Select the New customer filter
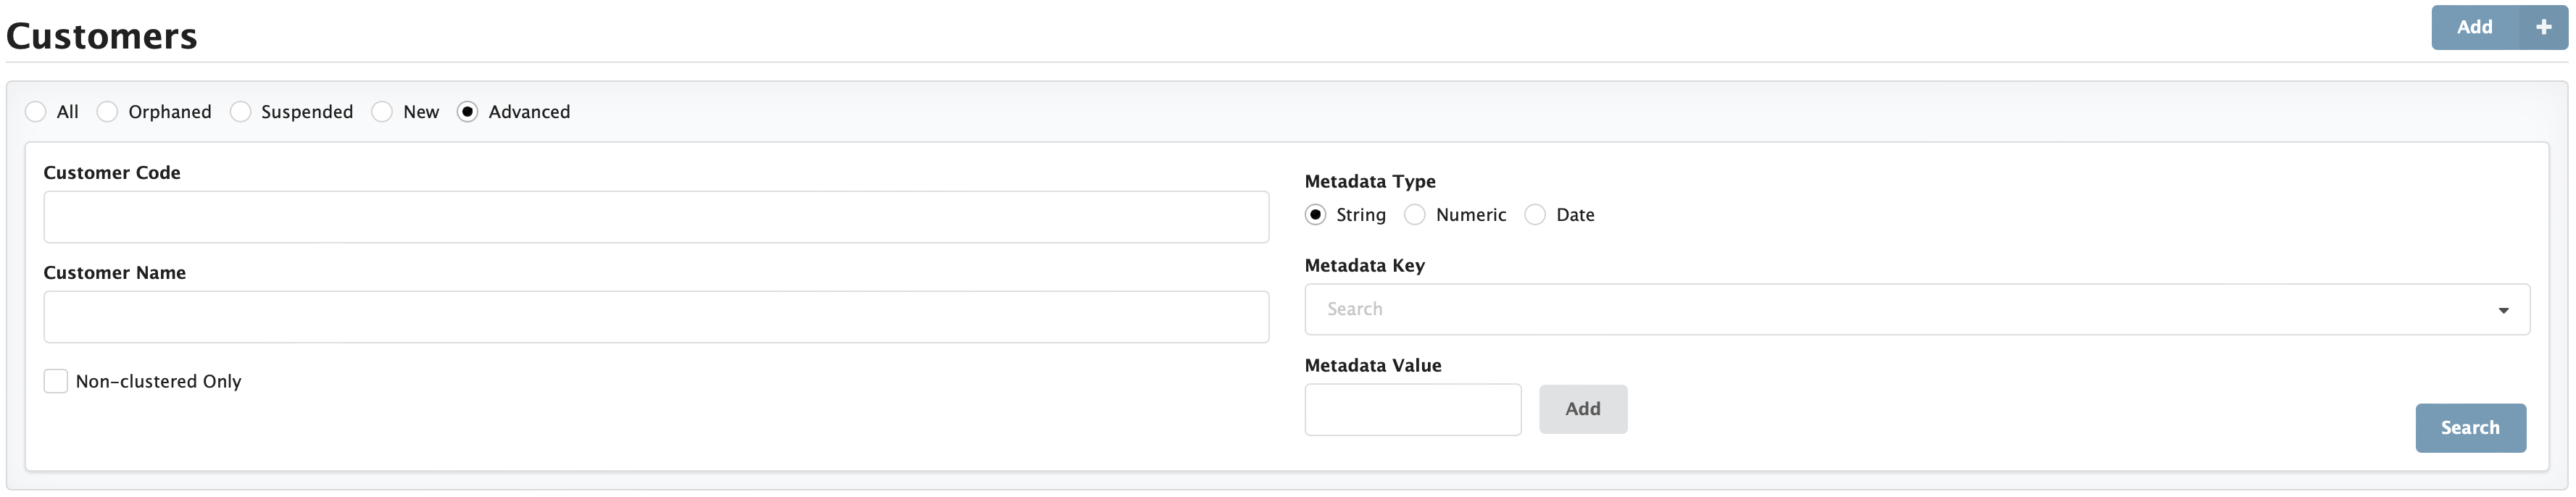Viewport: 2576px width, 497px height. pos(382,112)
